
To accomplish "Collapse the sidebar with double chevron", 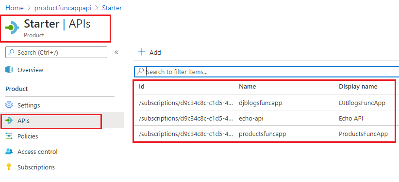I will [x=116, y=52].
